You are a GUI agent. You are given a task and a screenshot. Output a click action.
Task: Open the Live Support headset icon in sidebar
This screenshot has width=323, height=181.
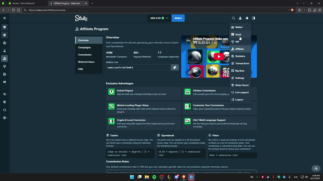click(4, 110)
